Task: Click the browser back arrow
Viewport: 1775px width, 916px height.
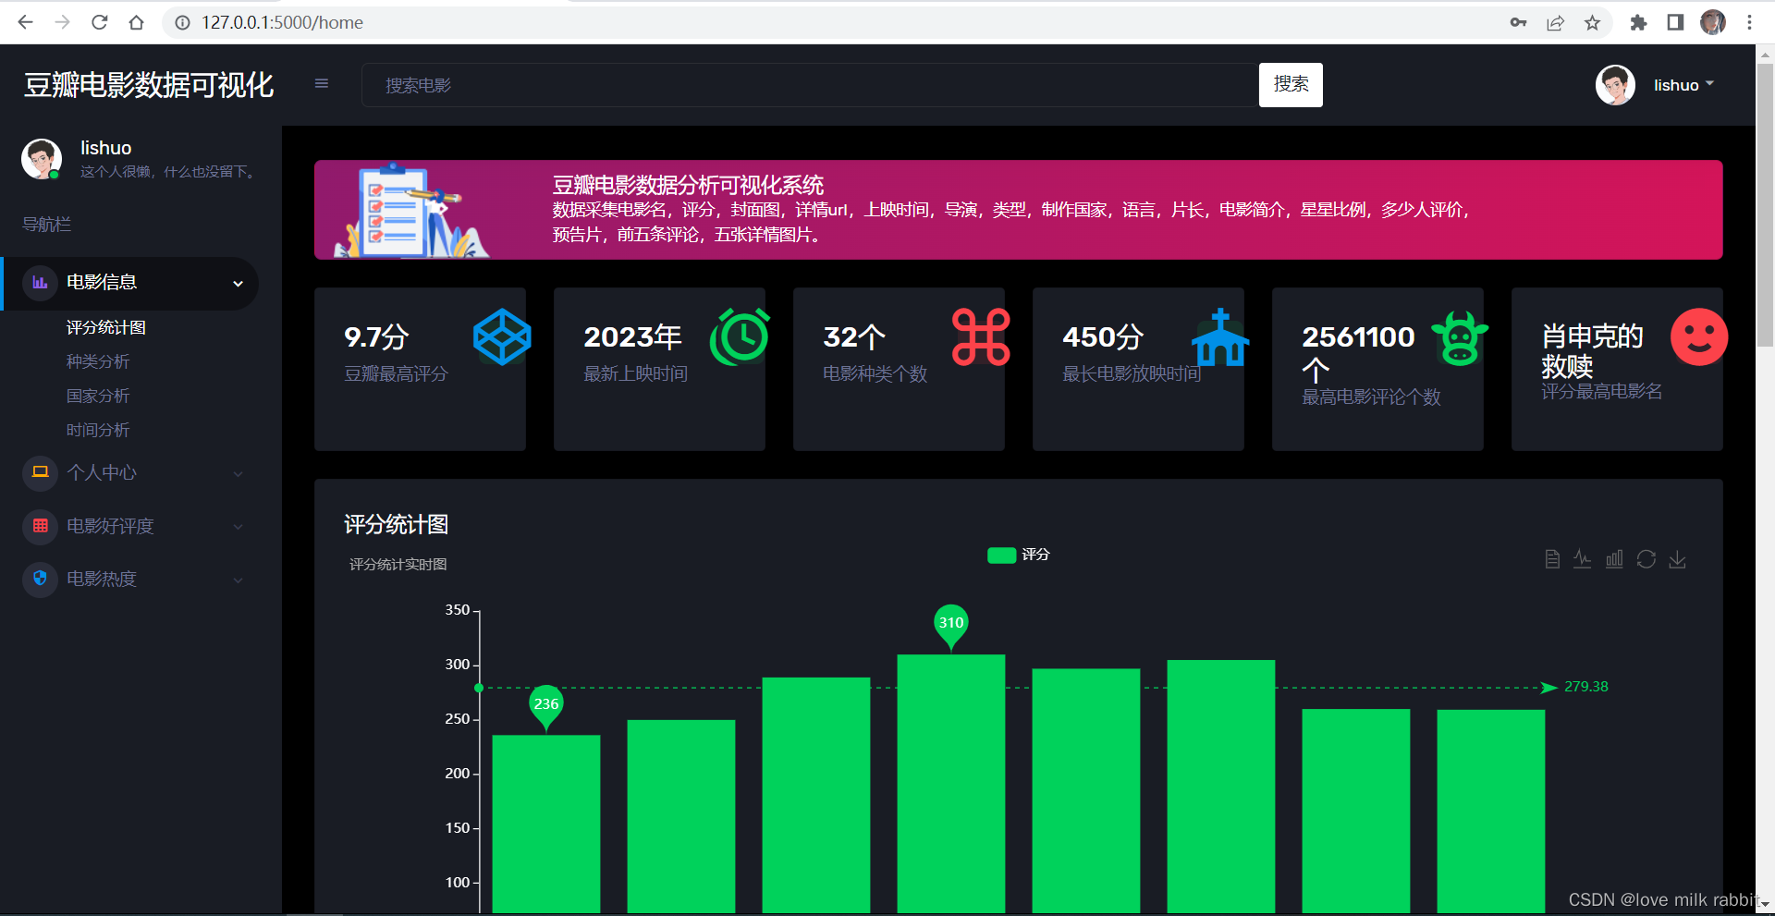Action: (25, 22)
